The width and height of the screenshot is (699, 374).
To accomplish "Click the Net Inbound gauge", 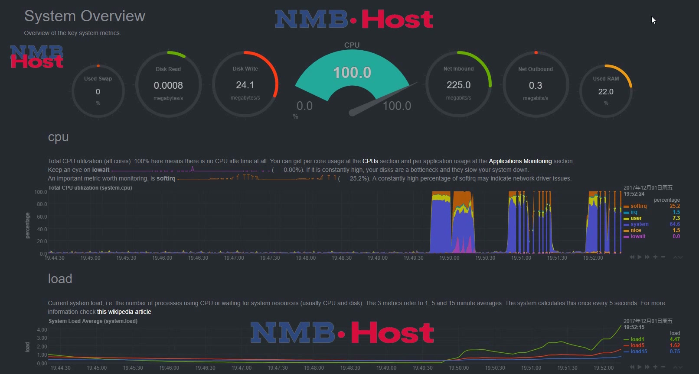I will 458,84.
